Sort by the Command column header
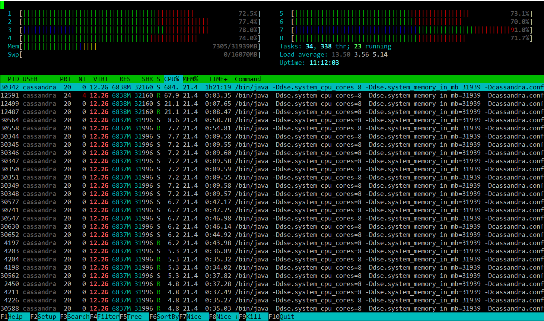Viewport: 544px width, 321px height. point(248,79)
